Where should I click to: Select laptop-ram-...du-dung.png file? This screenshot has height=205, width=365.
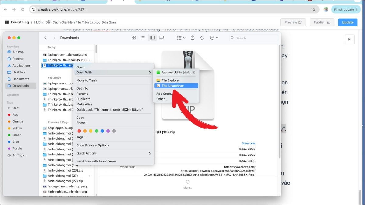point(67,55)
